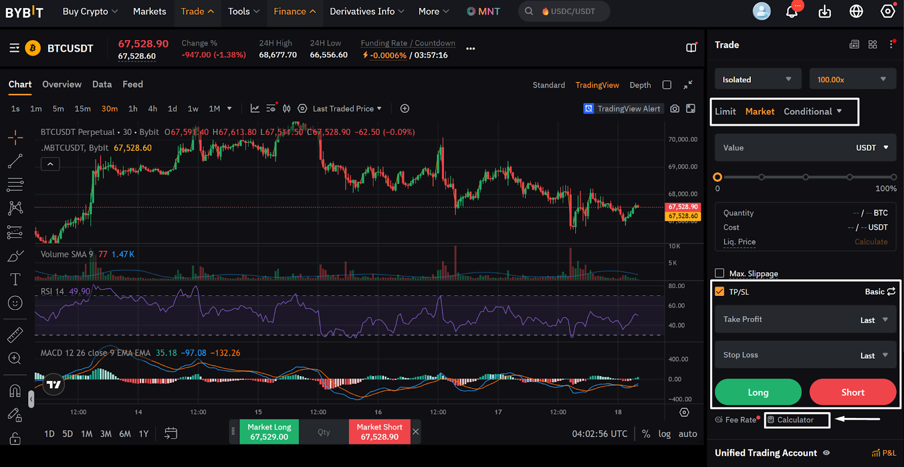Switch to the Limit order tab
This screenshot has height=467, width=904.
tap(725, 112)
